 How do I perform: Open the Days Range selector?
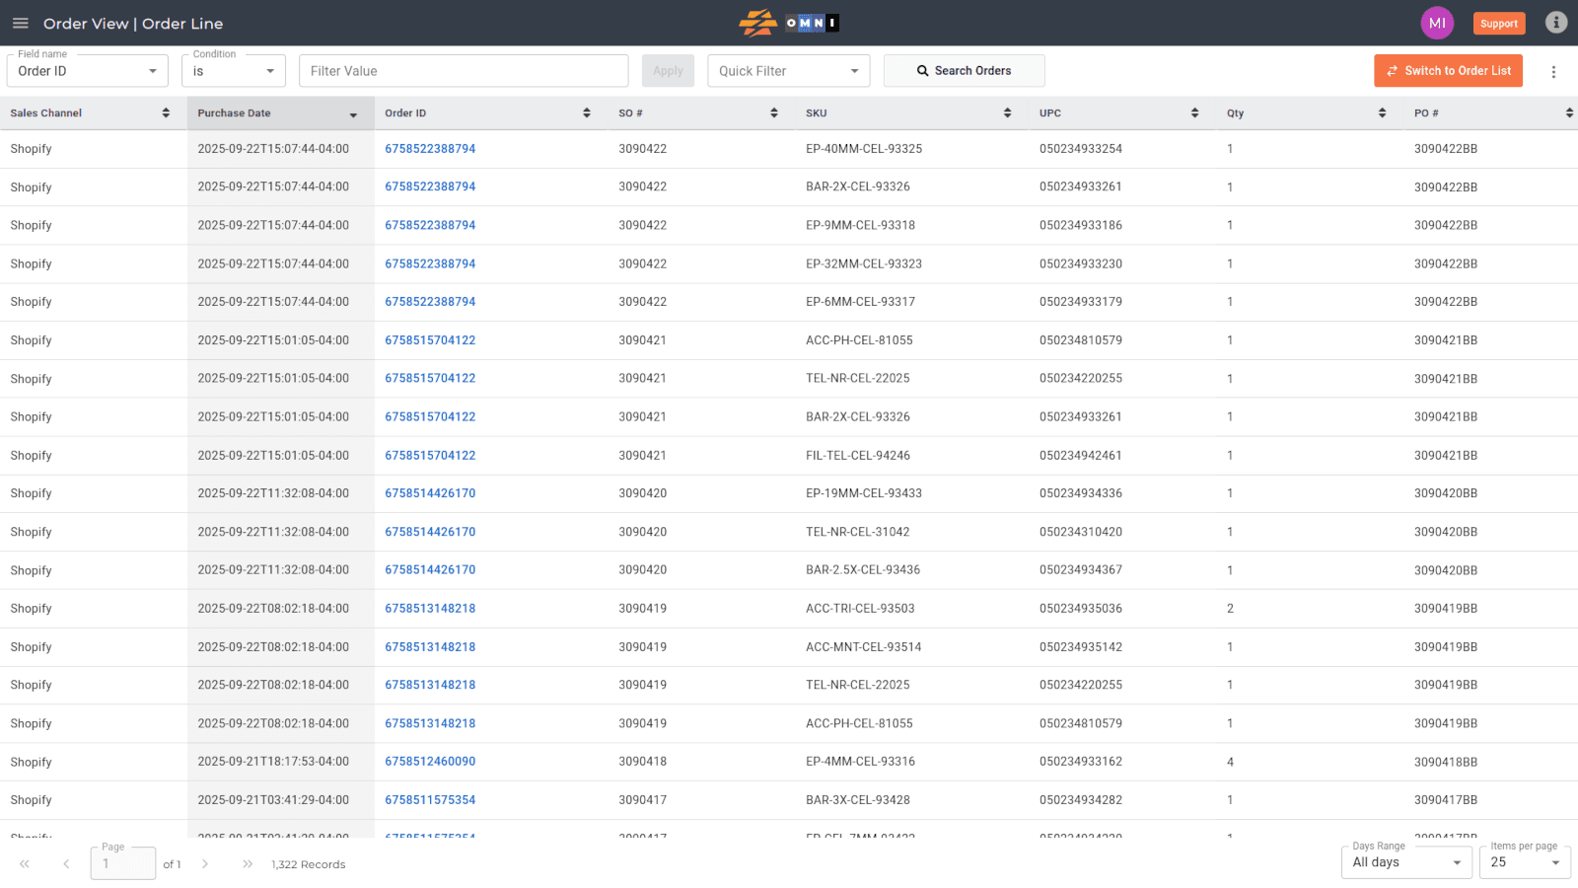pos(1405,862)
